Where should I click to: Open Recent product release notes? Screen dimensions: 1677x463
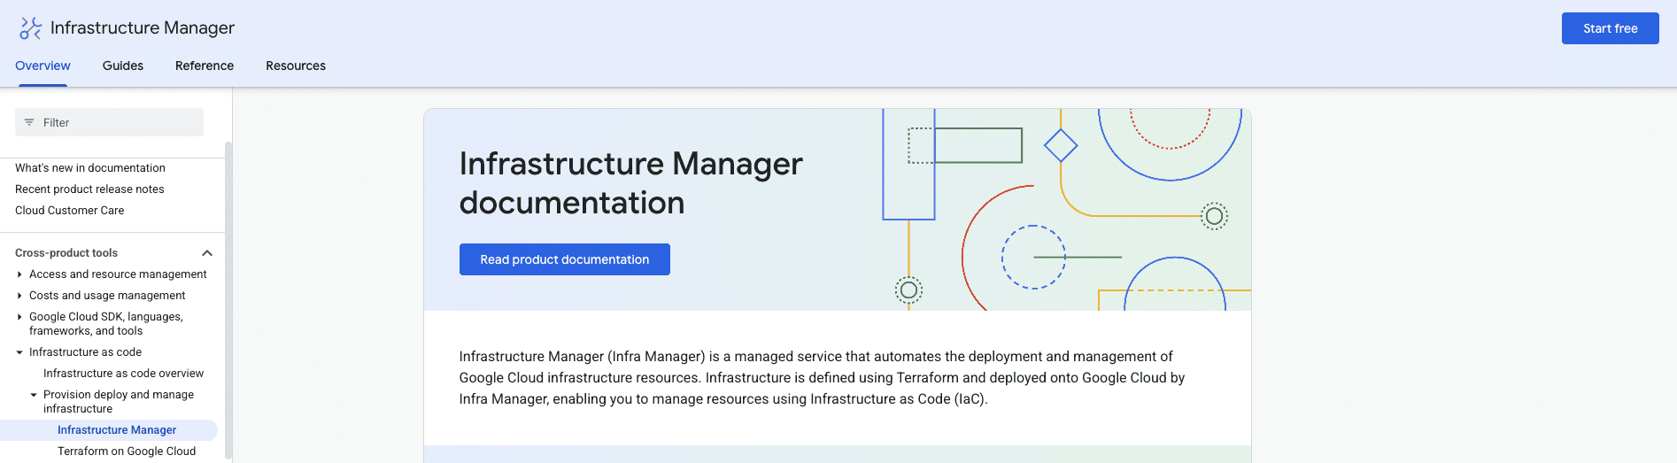point(89,189)
